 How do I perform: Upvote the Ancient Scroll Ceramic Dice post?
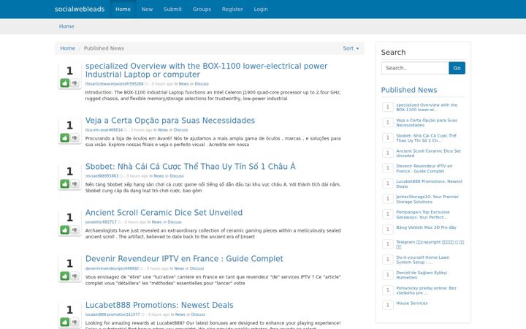click(x=65, y=230)
